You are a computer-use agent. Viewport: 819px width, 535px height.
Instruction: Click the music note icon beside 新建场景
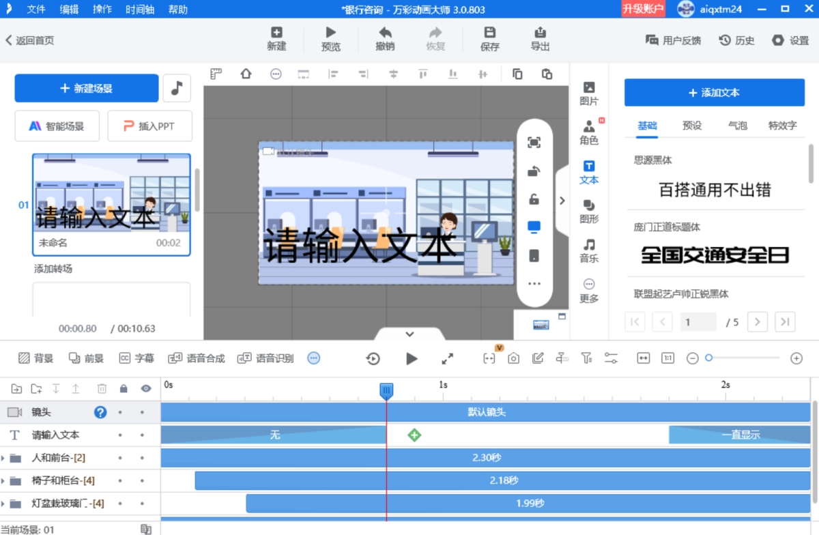click(177, 88)
